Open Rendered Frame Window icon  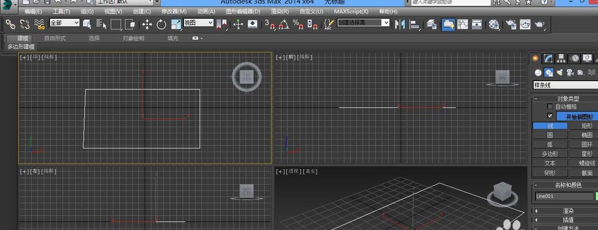pyautogui.click(x=525, y=24)
